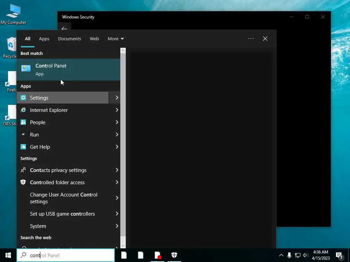Click the volume speaker tray icon
This screenshot has height=262, width=350.
pyautogui.click(x=306, y=255)
